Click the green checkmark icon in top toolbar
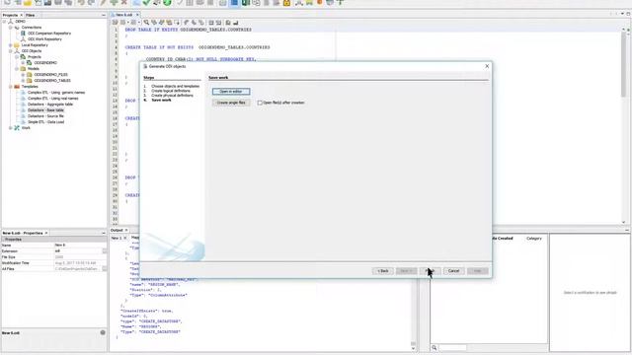 pyautogui.click(x=146, y=3)
